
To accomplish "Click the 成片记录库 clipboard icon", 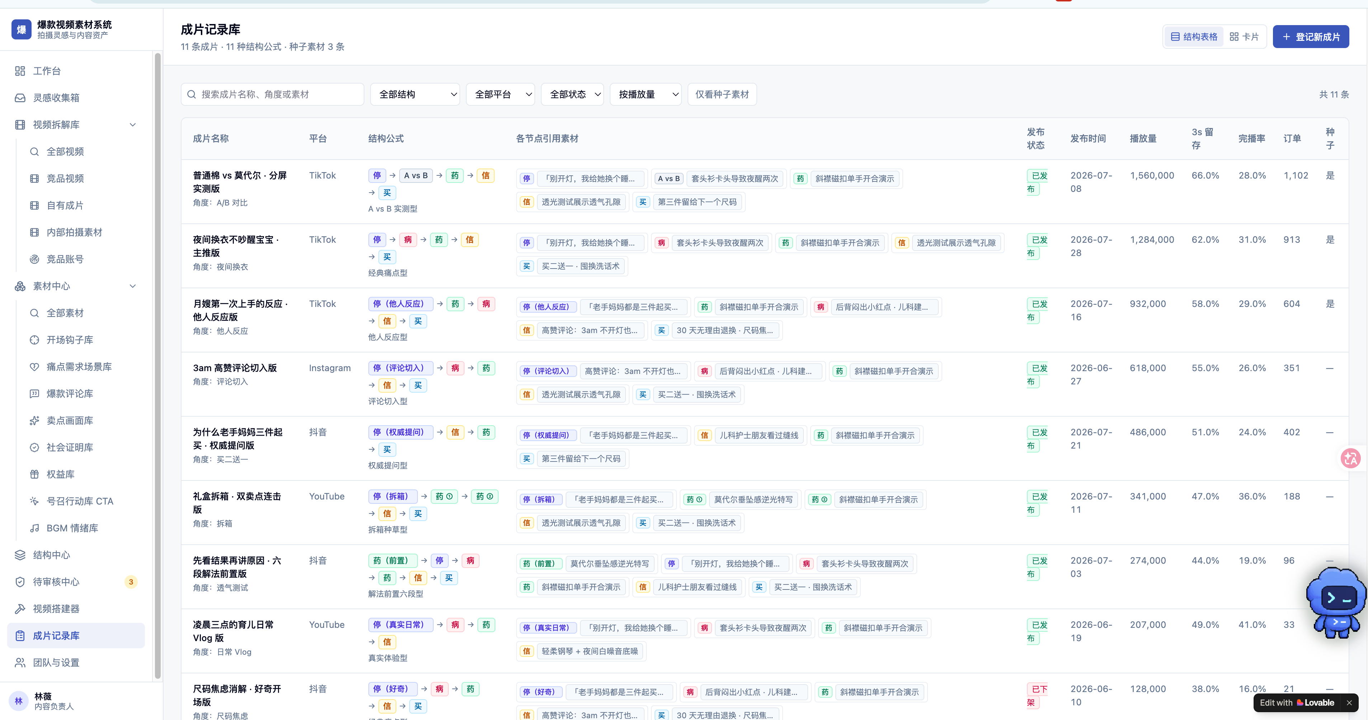I will 20,636.
